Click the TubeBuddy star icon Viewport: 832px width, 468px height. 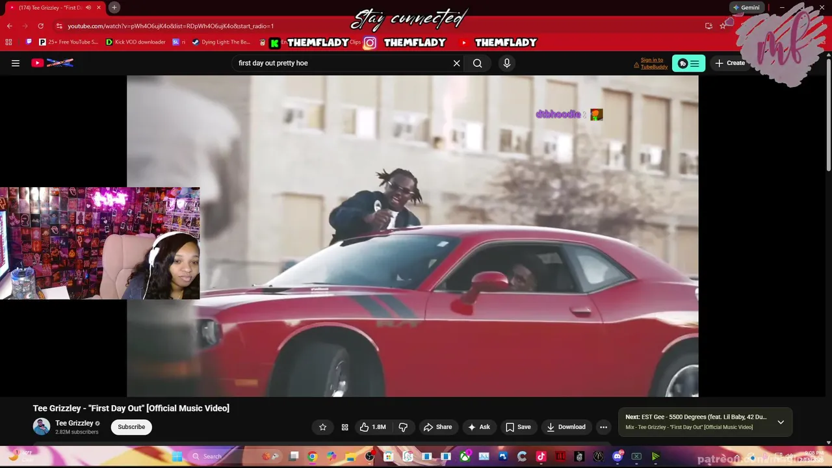(x=322, y=427)
